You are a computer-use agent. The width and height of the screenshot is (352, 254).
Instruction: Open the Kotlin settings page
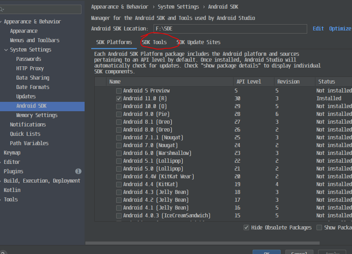click(12, 190)
